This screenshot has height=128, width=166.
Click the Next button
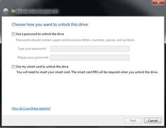(x=133, y=121)
